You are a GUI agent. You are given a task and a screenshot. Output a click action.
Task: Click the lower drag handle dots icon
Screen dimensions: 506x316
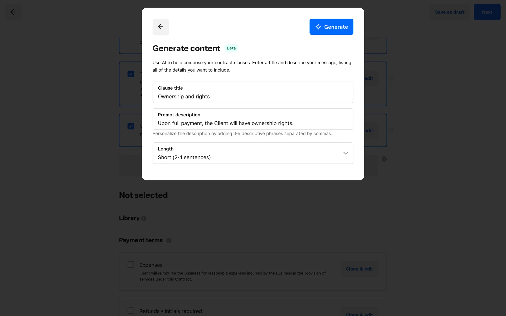(x=391, y=130)
